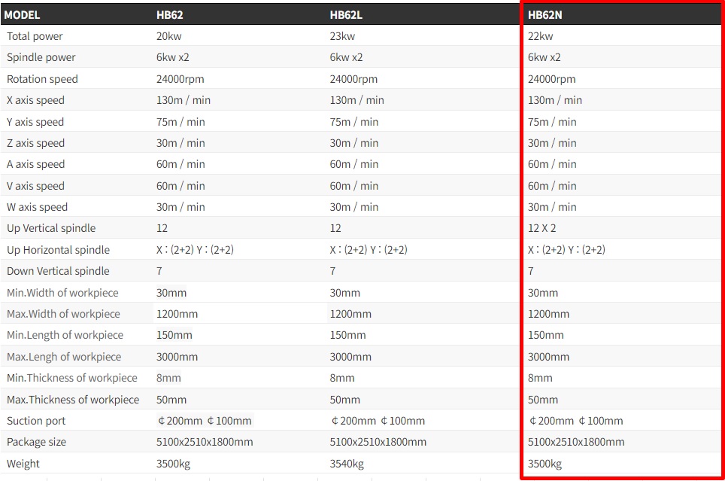Click the Spindle power row label

(x=41, y=57)
